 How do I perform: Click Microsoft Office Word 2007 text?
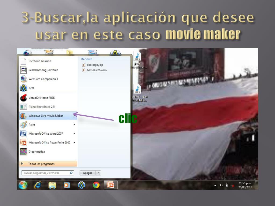(x=46, y=134)
